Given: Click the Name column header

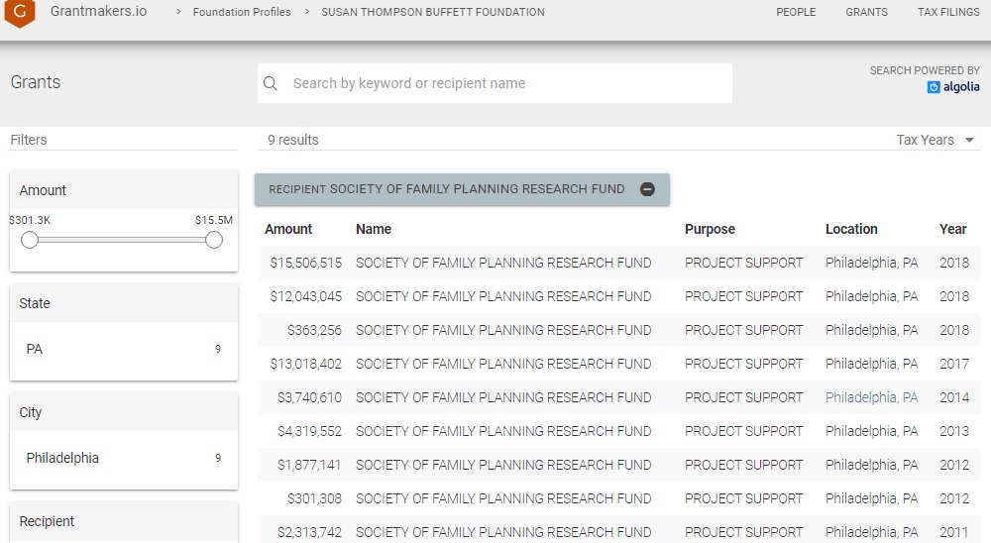Looking at the screenshot, I should pyautogui.click(x=374, y=229).
